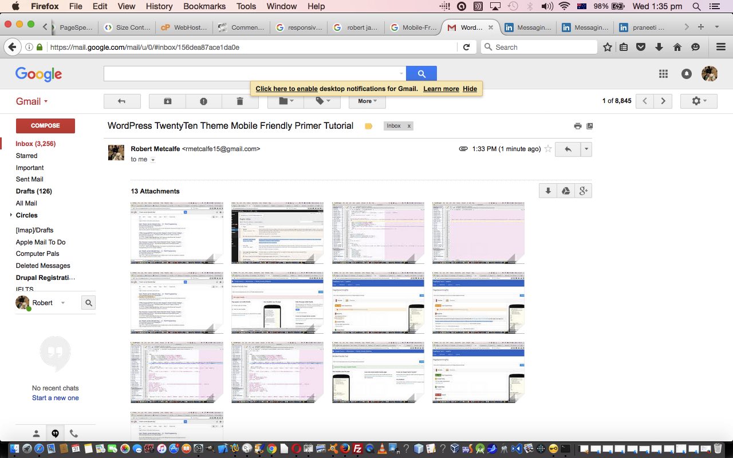Download all attachments icon
Image resolution: width=733 pixels, height=458 pixels.
(548, 191)
